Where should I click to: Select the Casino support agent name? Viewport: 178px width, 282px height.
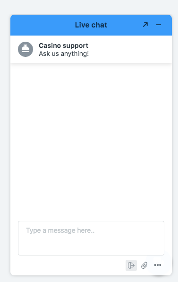pyautogui.click(x=64, y=45)
